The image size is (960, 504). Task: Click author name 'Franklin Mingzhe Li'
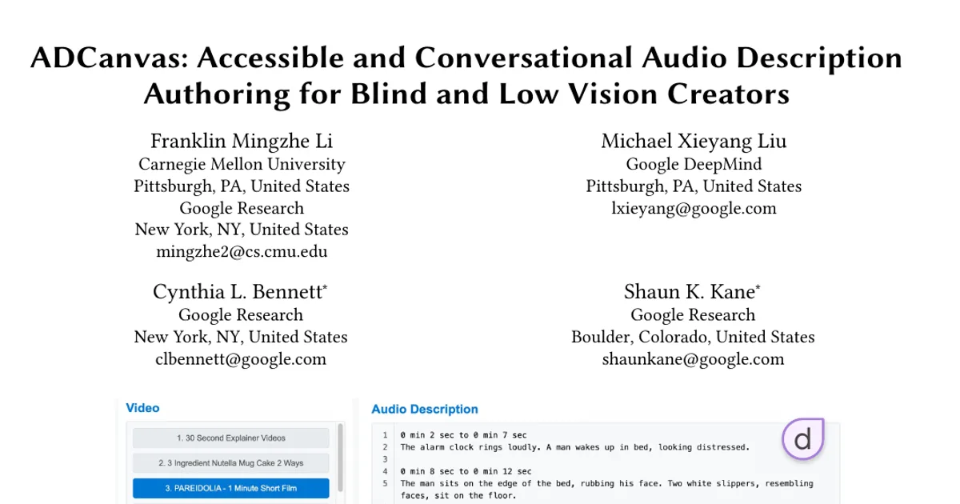(x=242, y=142)
